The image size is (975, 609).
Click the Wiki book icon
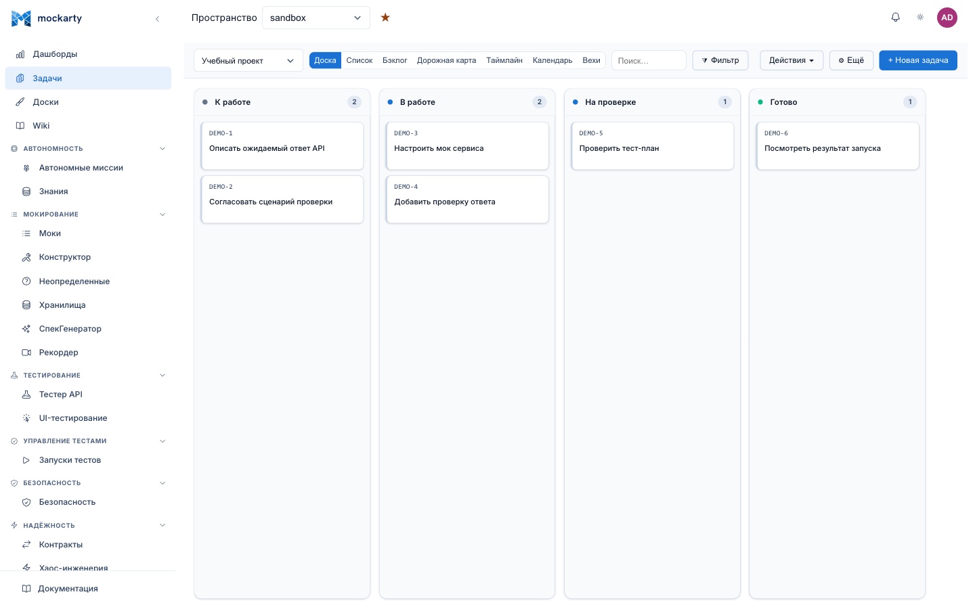pyautogui.click(x=20, y=126)
